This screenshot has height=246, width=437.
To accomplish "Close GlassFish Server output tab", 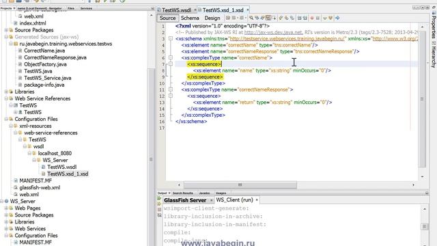I will (211, 200).
